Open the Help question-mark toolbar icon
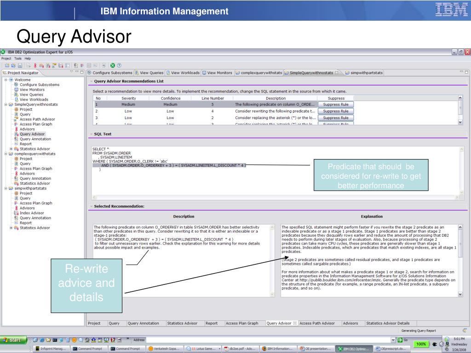This screenshot has height=353, width=471. click(x=119, y=65)
